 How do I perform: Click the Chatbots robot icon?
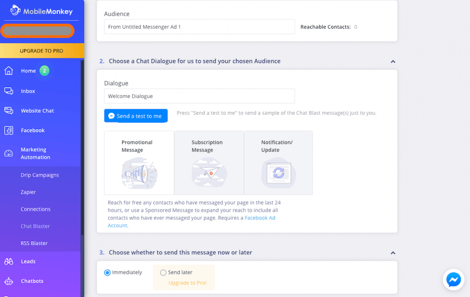[9, 281]
